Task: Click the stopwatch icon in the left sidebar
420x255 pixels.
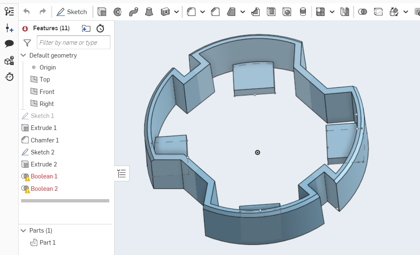Action: [9, 77]
